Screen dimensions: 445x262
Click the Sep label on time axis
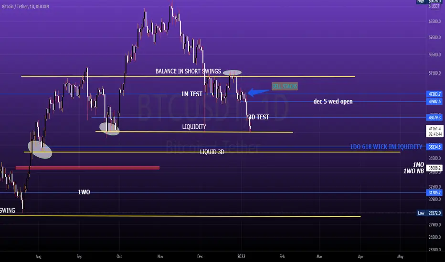click(x=79, y=257)
